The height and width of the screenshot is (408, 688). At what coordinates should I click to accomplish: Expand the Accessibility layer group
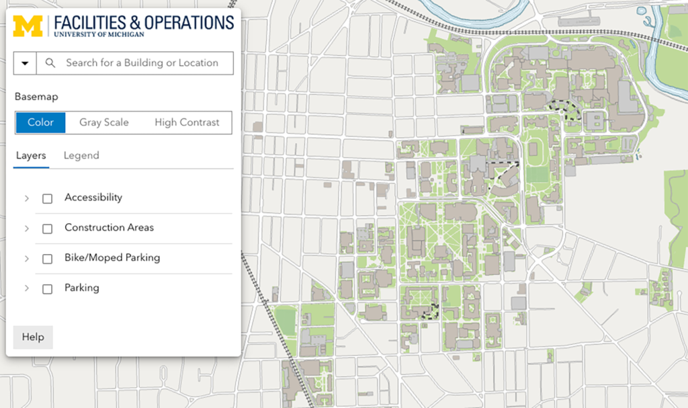(27, 198)
